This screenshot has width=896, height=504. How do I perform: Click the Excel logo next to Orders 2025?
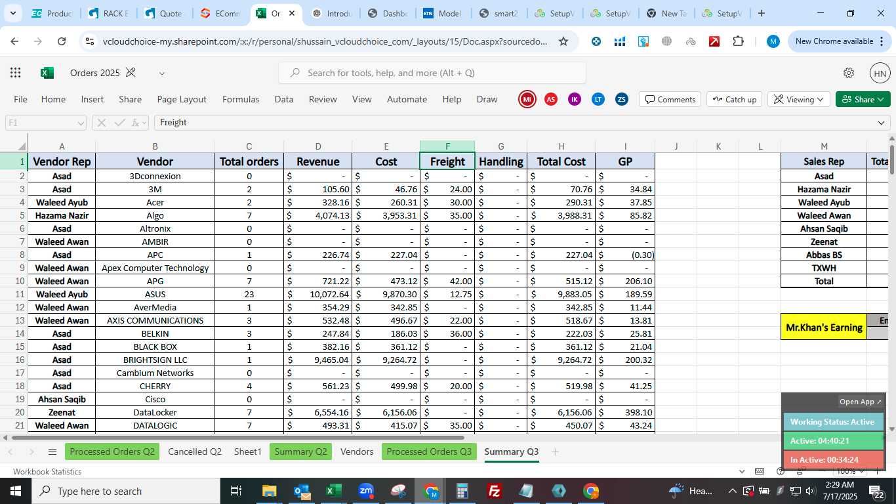click(x=47, y=73)
